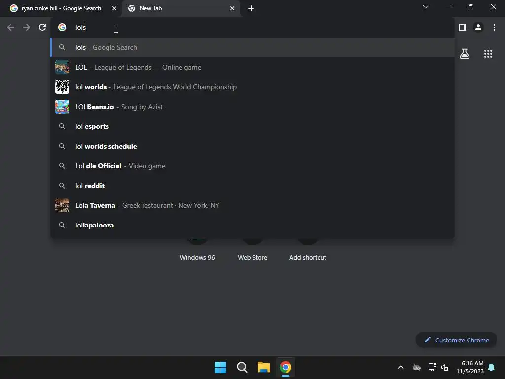This screenshot has width=505, height=379.
Task: Close the ryan zinke bill tab
Action: pos(114,8)
